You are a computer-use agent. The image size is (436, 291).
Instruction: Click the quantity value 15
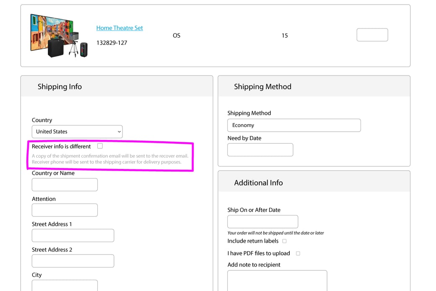[x=285, y=36]
